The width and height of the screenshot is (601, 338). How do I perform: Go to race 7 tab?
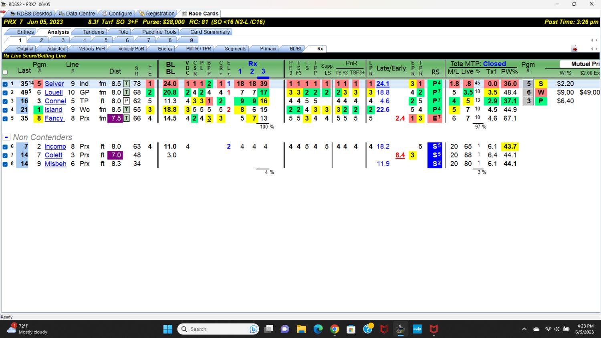[x=148, y=40]
